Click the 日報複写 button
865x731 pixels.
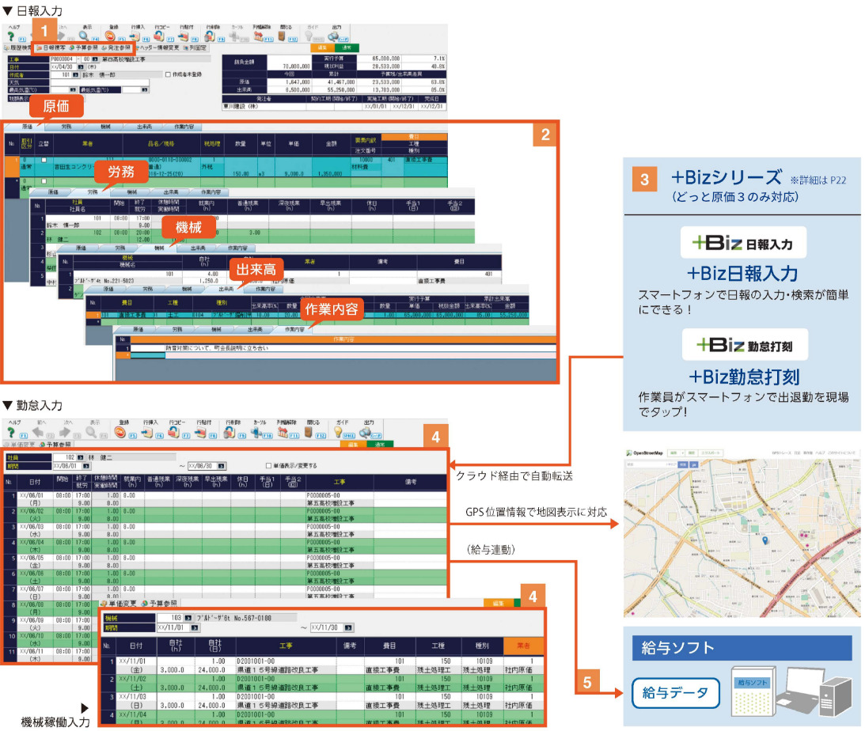[x=51, y=48]
